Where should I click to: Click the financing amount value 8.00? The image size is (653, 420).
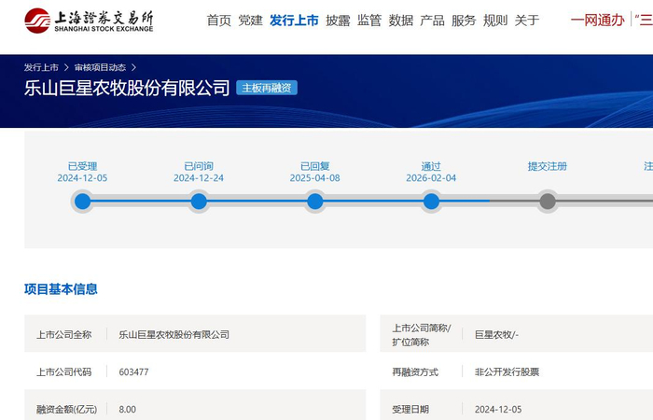click(x=128, y=410)
